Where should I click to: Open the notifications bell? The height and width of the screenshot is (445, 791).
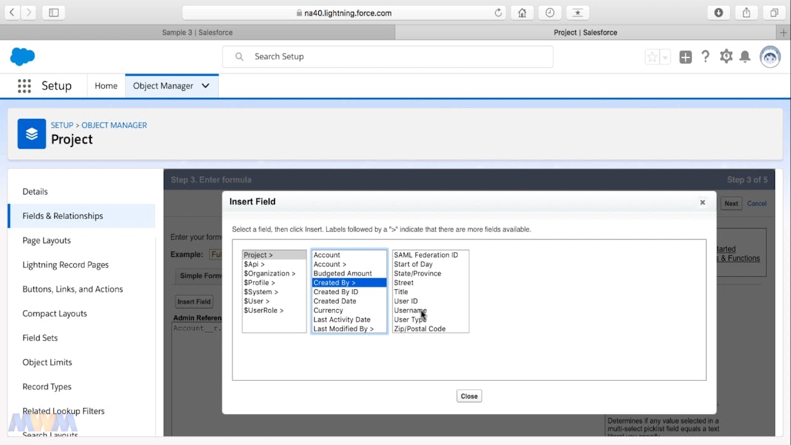click(x=745, y=57)
